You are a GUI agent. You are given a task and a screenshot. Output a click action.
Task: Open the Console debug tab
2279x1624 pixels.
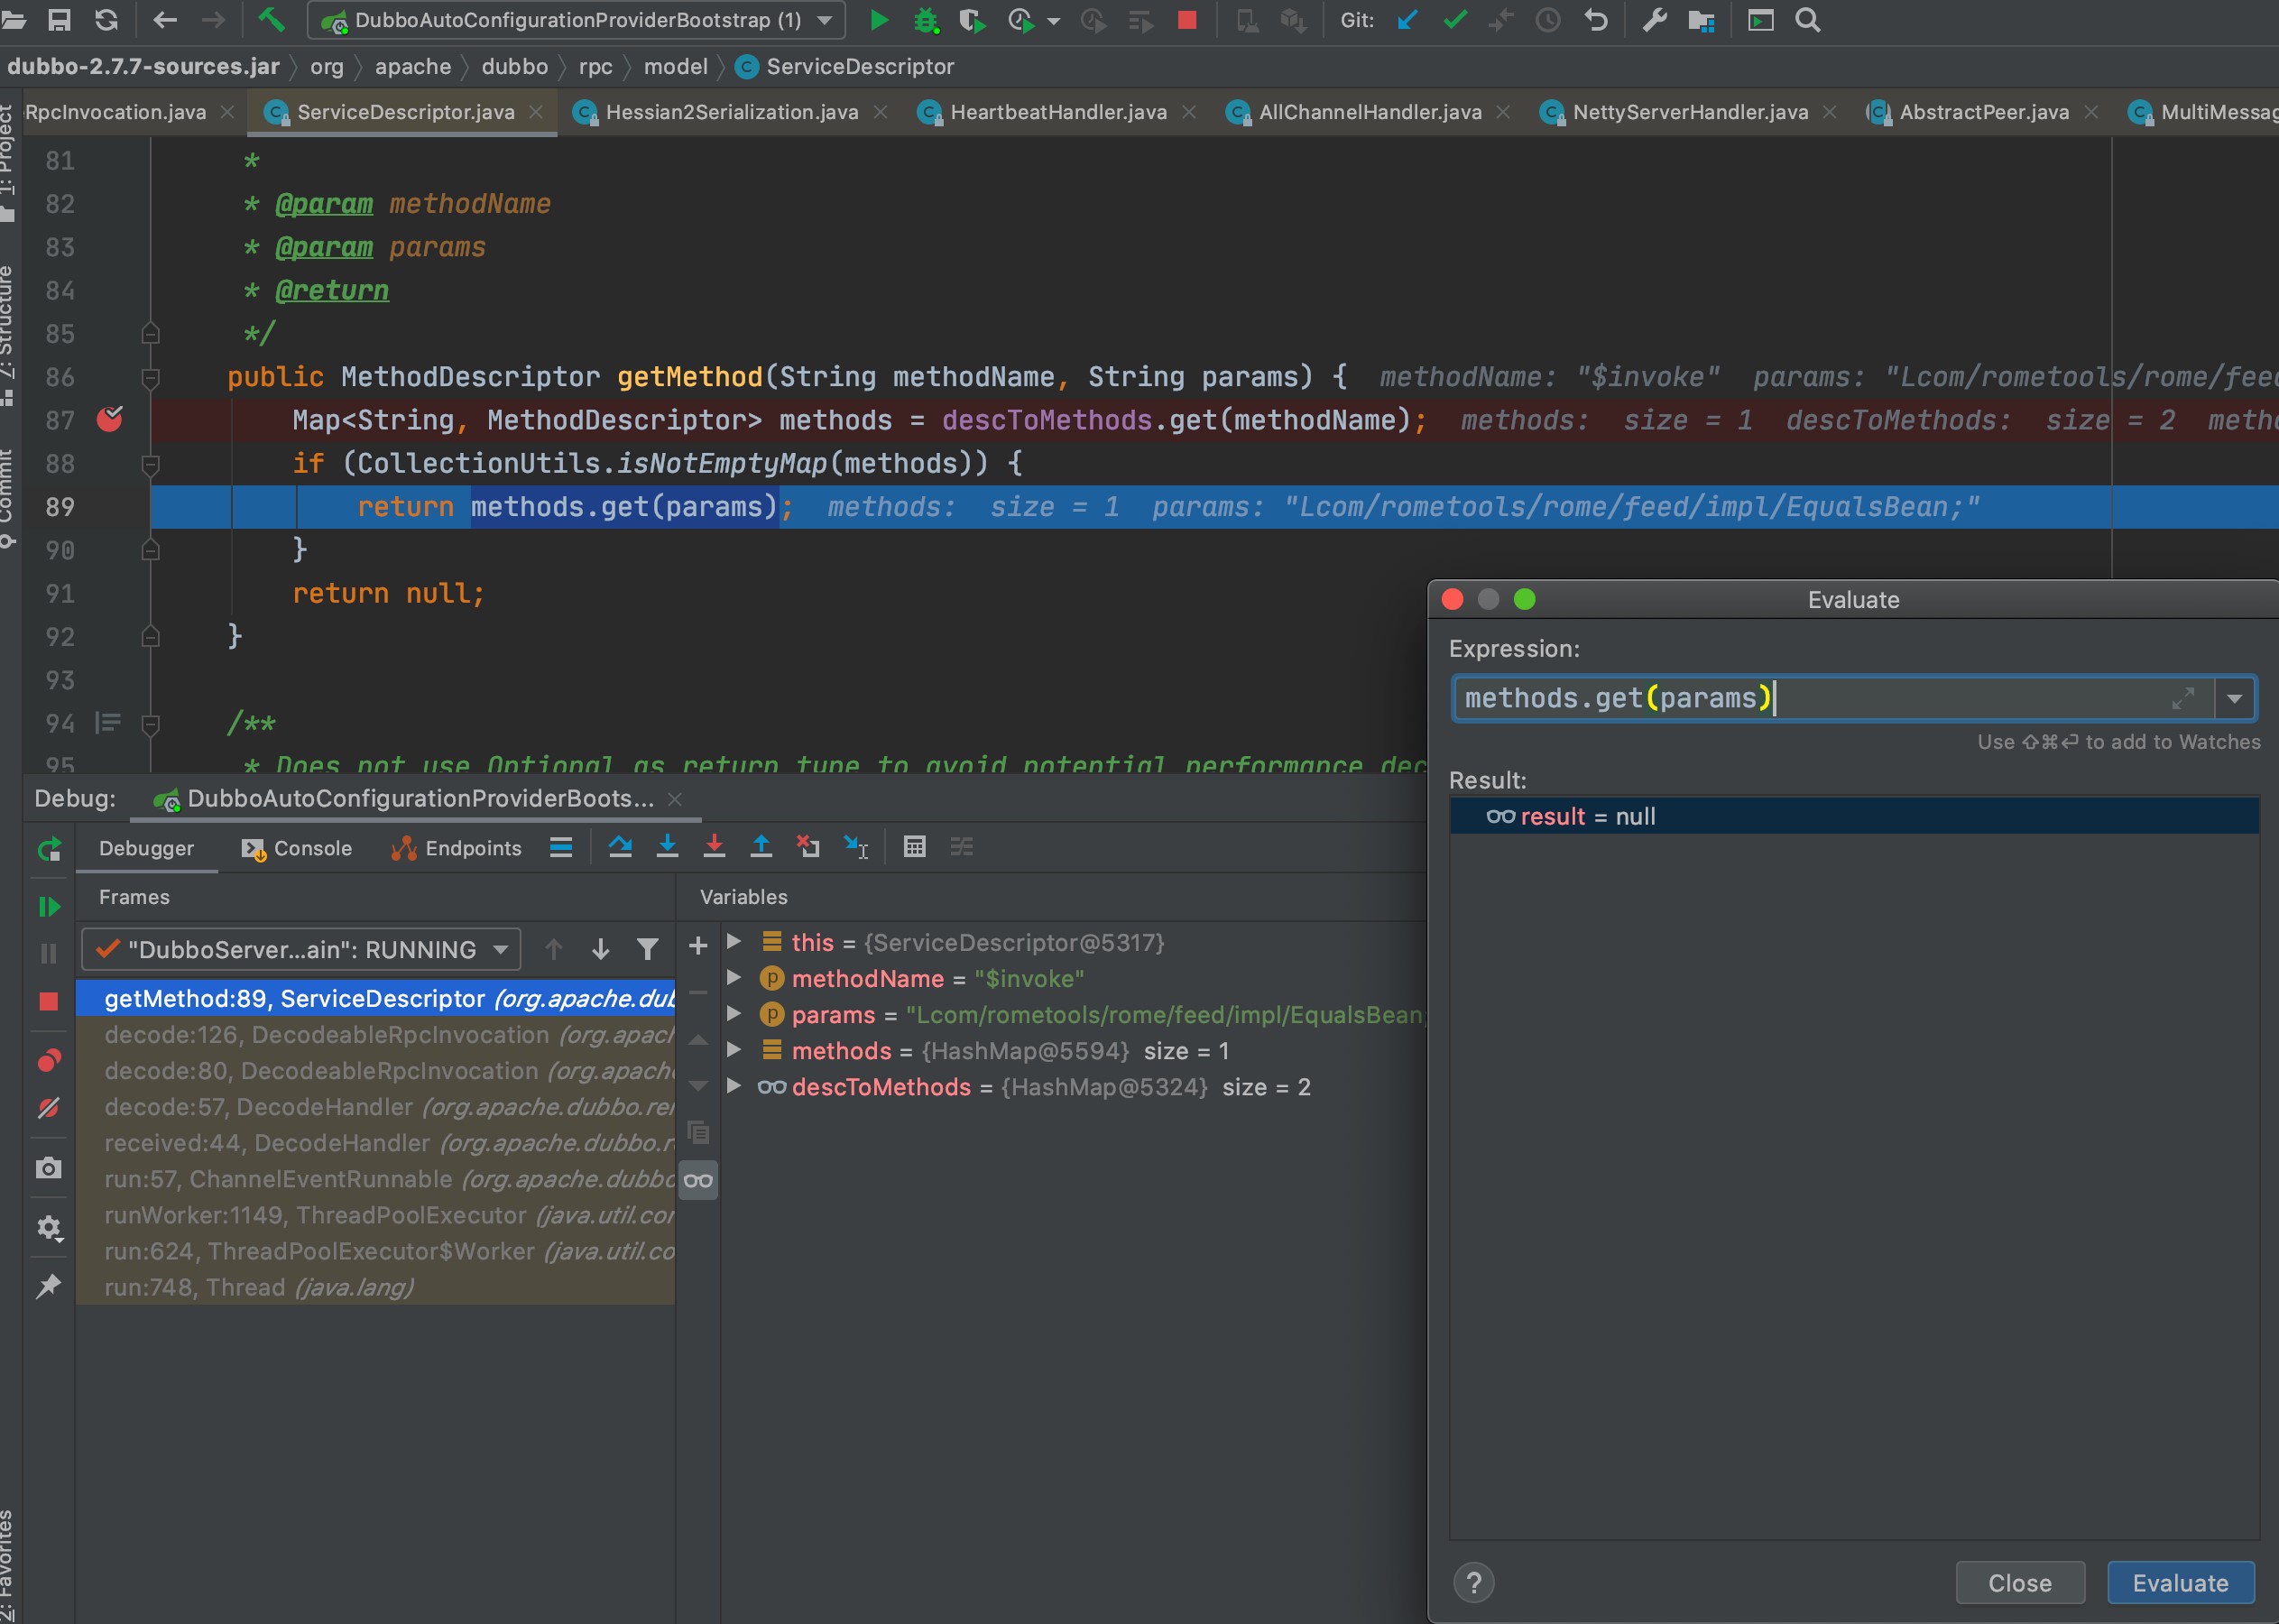click(x=297, y=848)
